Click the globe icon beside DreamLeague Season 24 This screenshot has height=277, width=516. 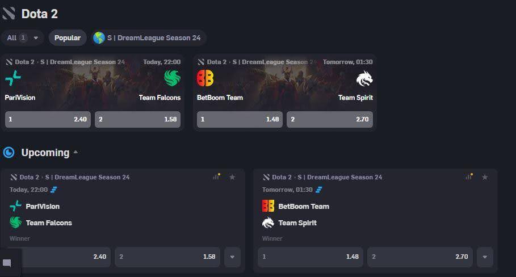click(99, 38)
